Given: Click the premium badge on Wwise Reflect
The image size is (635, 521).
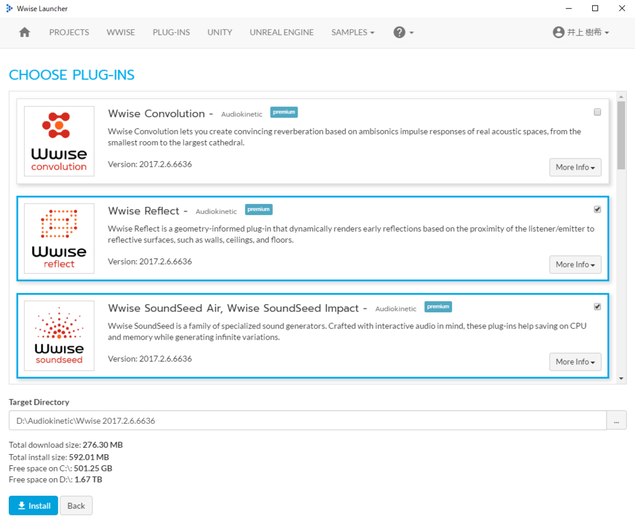Looking at the screenshot, I should click(x=259, y=209).
